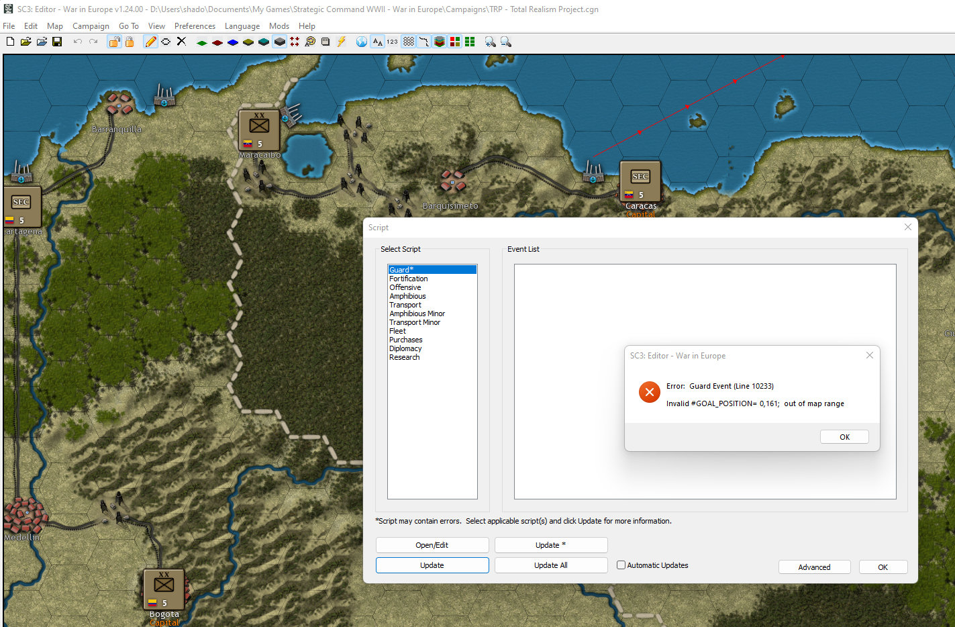955x627 pixels.
Task: Select Transport in the script list
Action: click(432, 305)
